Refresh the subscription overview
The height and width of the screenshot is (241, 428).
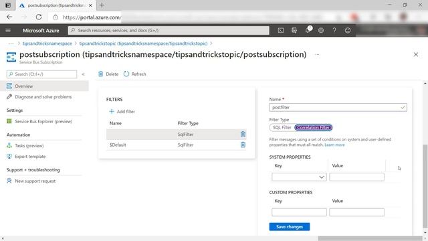click(135, 74)
